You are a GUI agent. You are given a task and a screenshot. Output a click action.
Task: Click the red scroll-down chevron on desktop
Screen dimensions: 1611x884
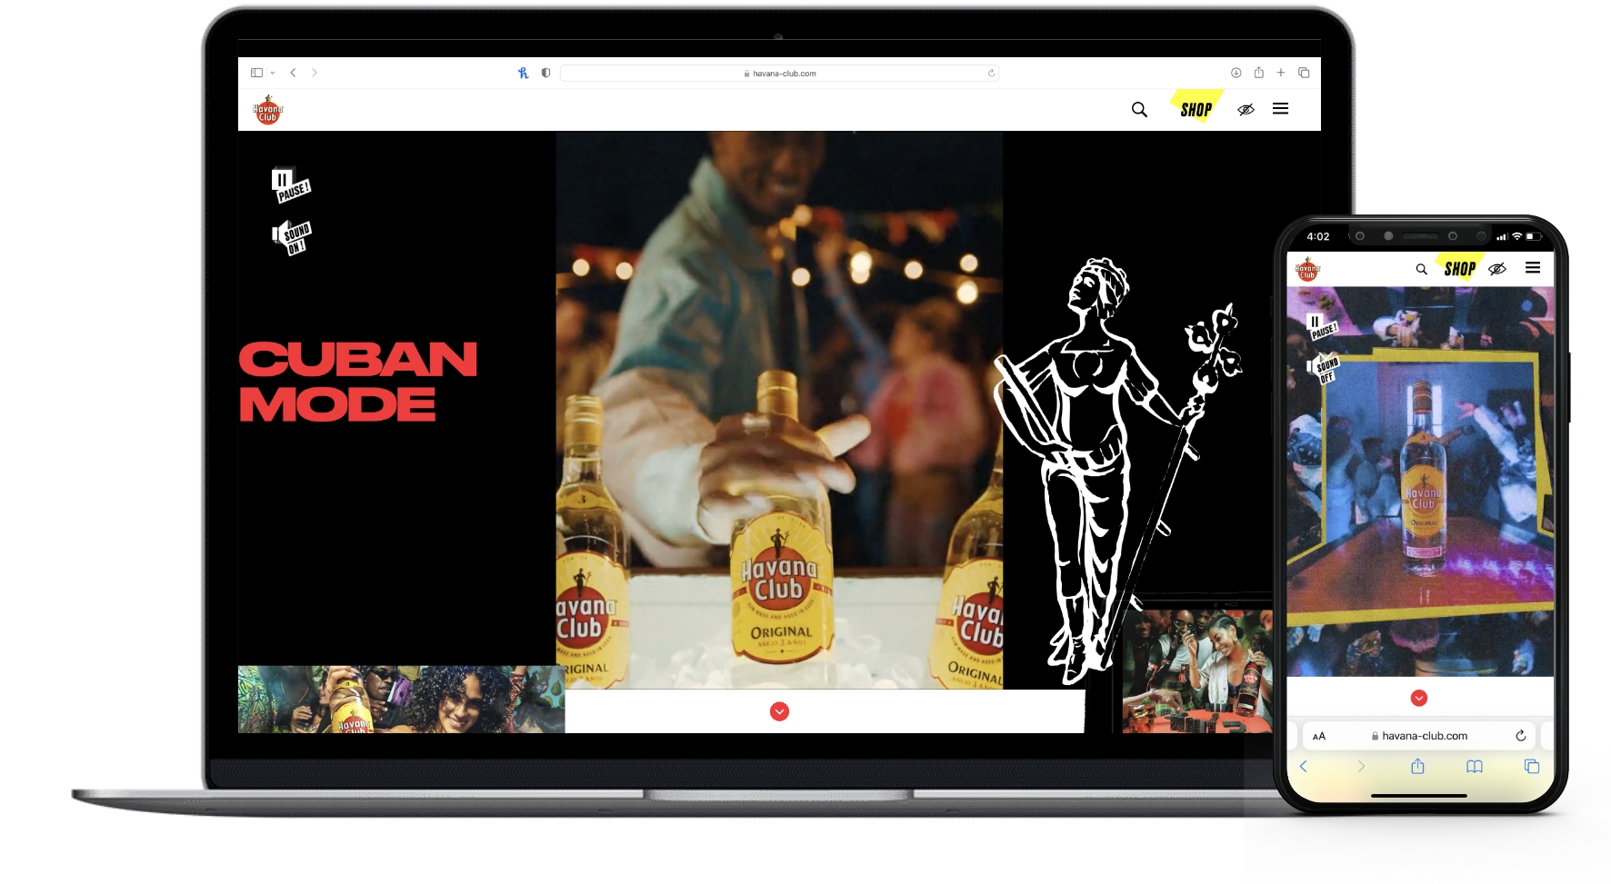[779, 711]
